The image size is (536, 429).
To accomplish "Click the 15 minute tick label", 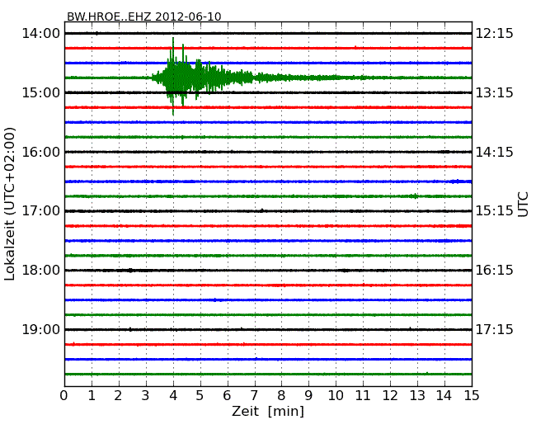I will click(x=472, y=396).
